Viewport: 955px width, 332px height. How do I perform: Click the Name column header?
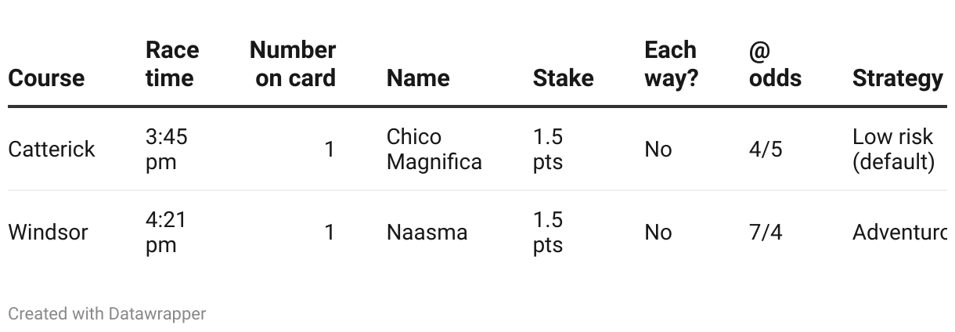(x=418, y=78)
